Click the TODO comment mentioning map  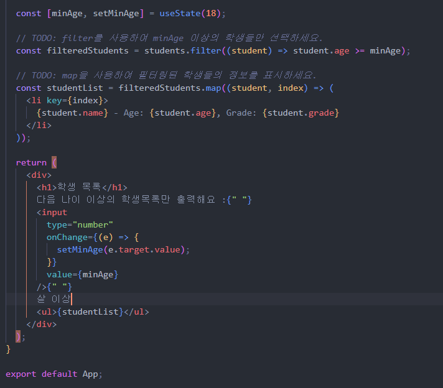coord(166,75)
